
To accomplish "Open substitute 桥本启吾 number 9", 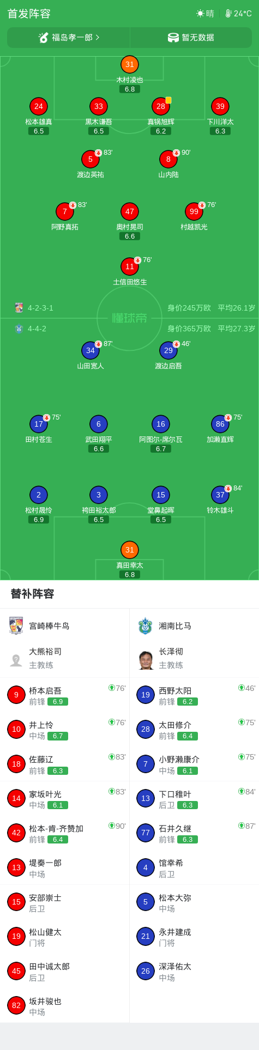I will pos(65,695).
